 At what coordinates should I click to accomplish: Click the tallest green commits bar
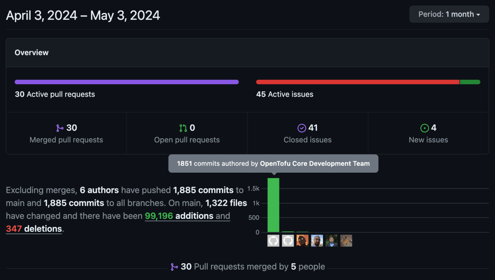tap(273, 205)
